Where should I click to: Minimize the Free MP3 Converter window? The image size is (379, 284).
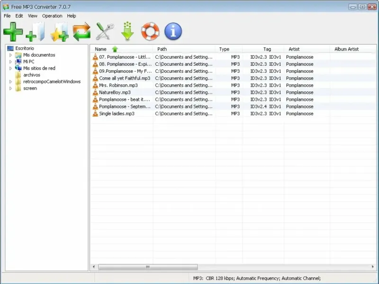pyautogui.click(x=353, y=7)
